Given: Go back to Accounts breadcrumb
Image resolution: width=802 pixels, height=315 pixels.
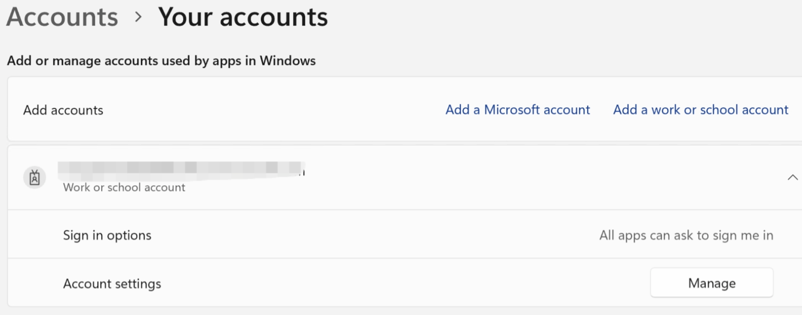Looking at the screenshot, I should click(x=62, y=17).
